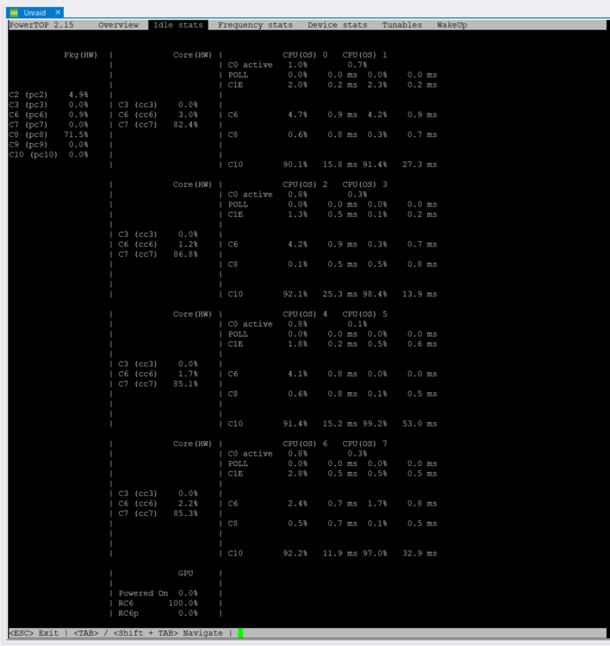
Task: Click the CPU(OS) 6 header
Action: click(305, 444)
